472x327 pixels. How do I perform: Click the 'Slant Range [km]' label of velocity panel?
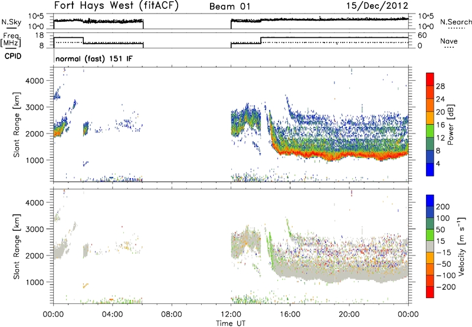[17, 247]
